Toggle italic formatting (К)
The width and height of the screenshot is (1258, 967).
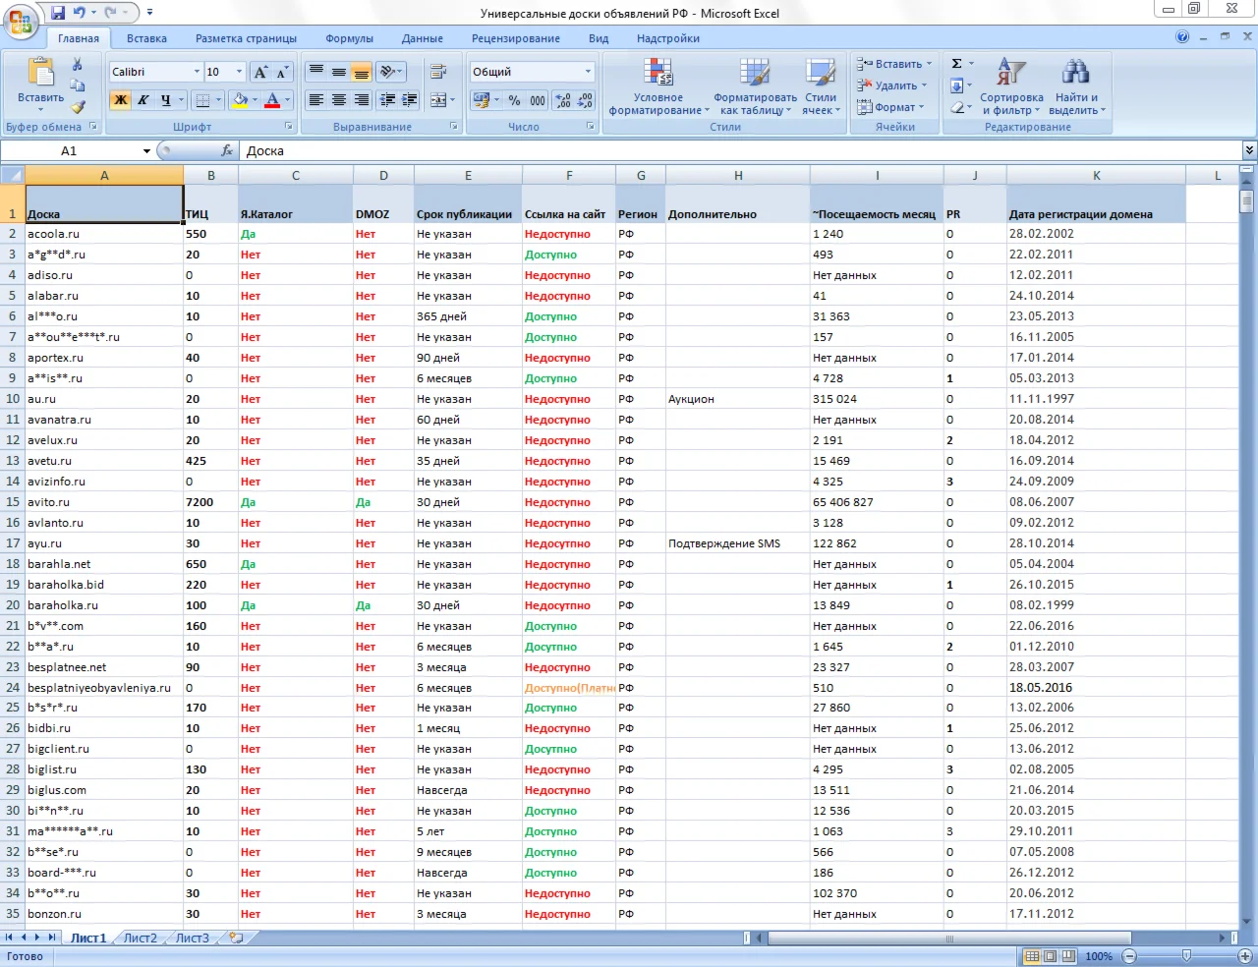[x=143, y=100]
